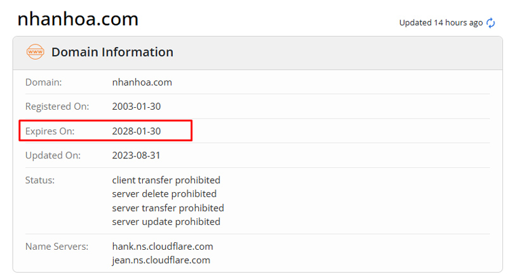
Task: Click the 'Expires On:' label
Action: tap(50, 131)
